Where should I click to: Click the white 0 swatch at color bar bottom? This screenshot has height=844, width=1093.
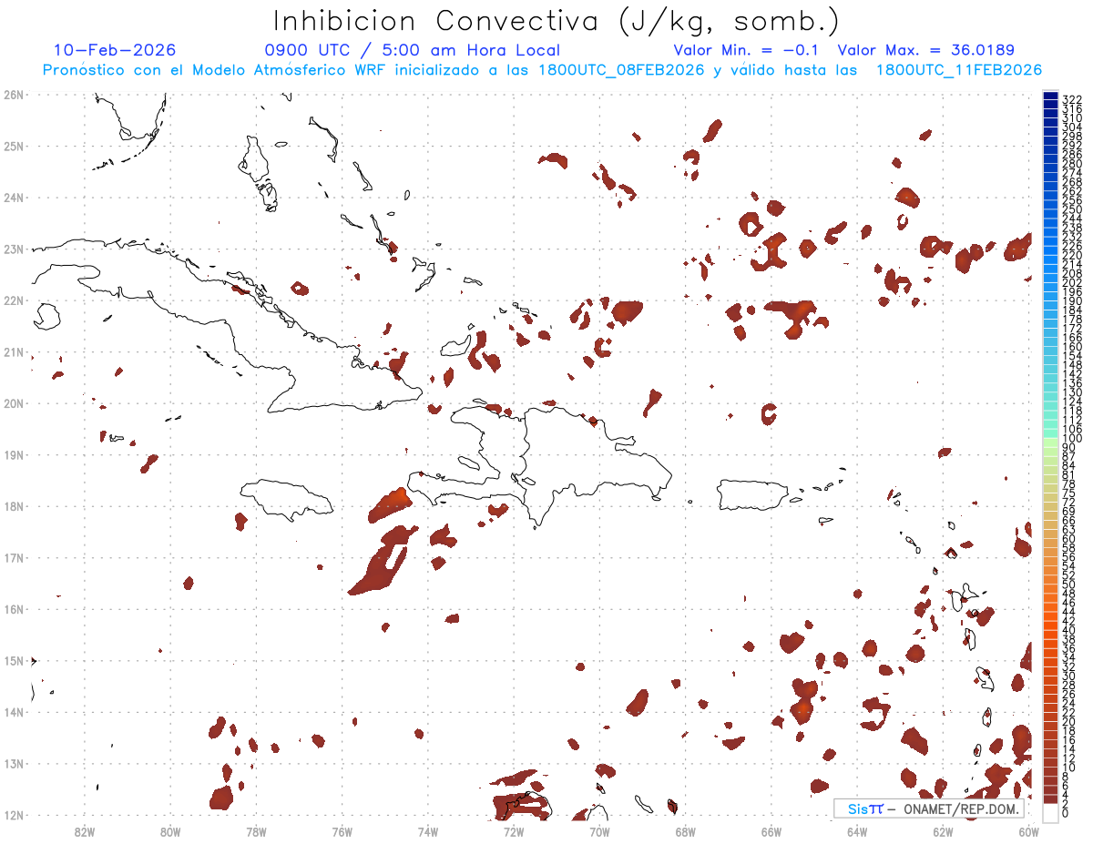coord(1050,812)
